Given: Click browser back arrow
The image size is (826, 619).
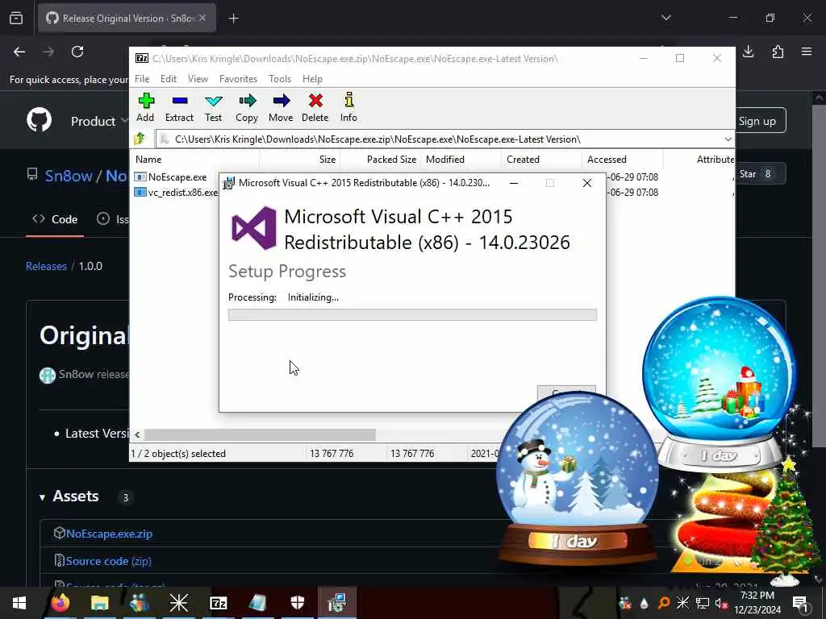Looking at the screenshot, I should [x=19, y=52].
